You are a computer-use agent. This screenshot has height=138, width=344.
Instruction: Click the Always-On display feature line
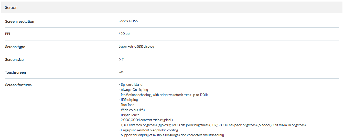point(133,90)
